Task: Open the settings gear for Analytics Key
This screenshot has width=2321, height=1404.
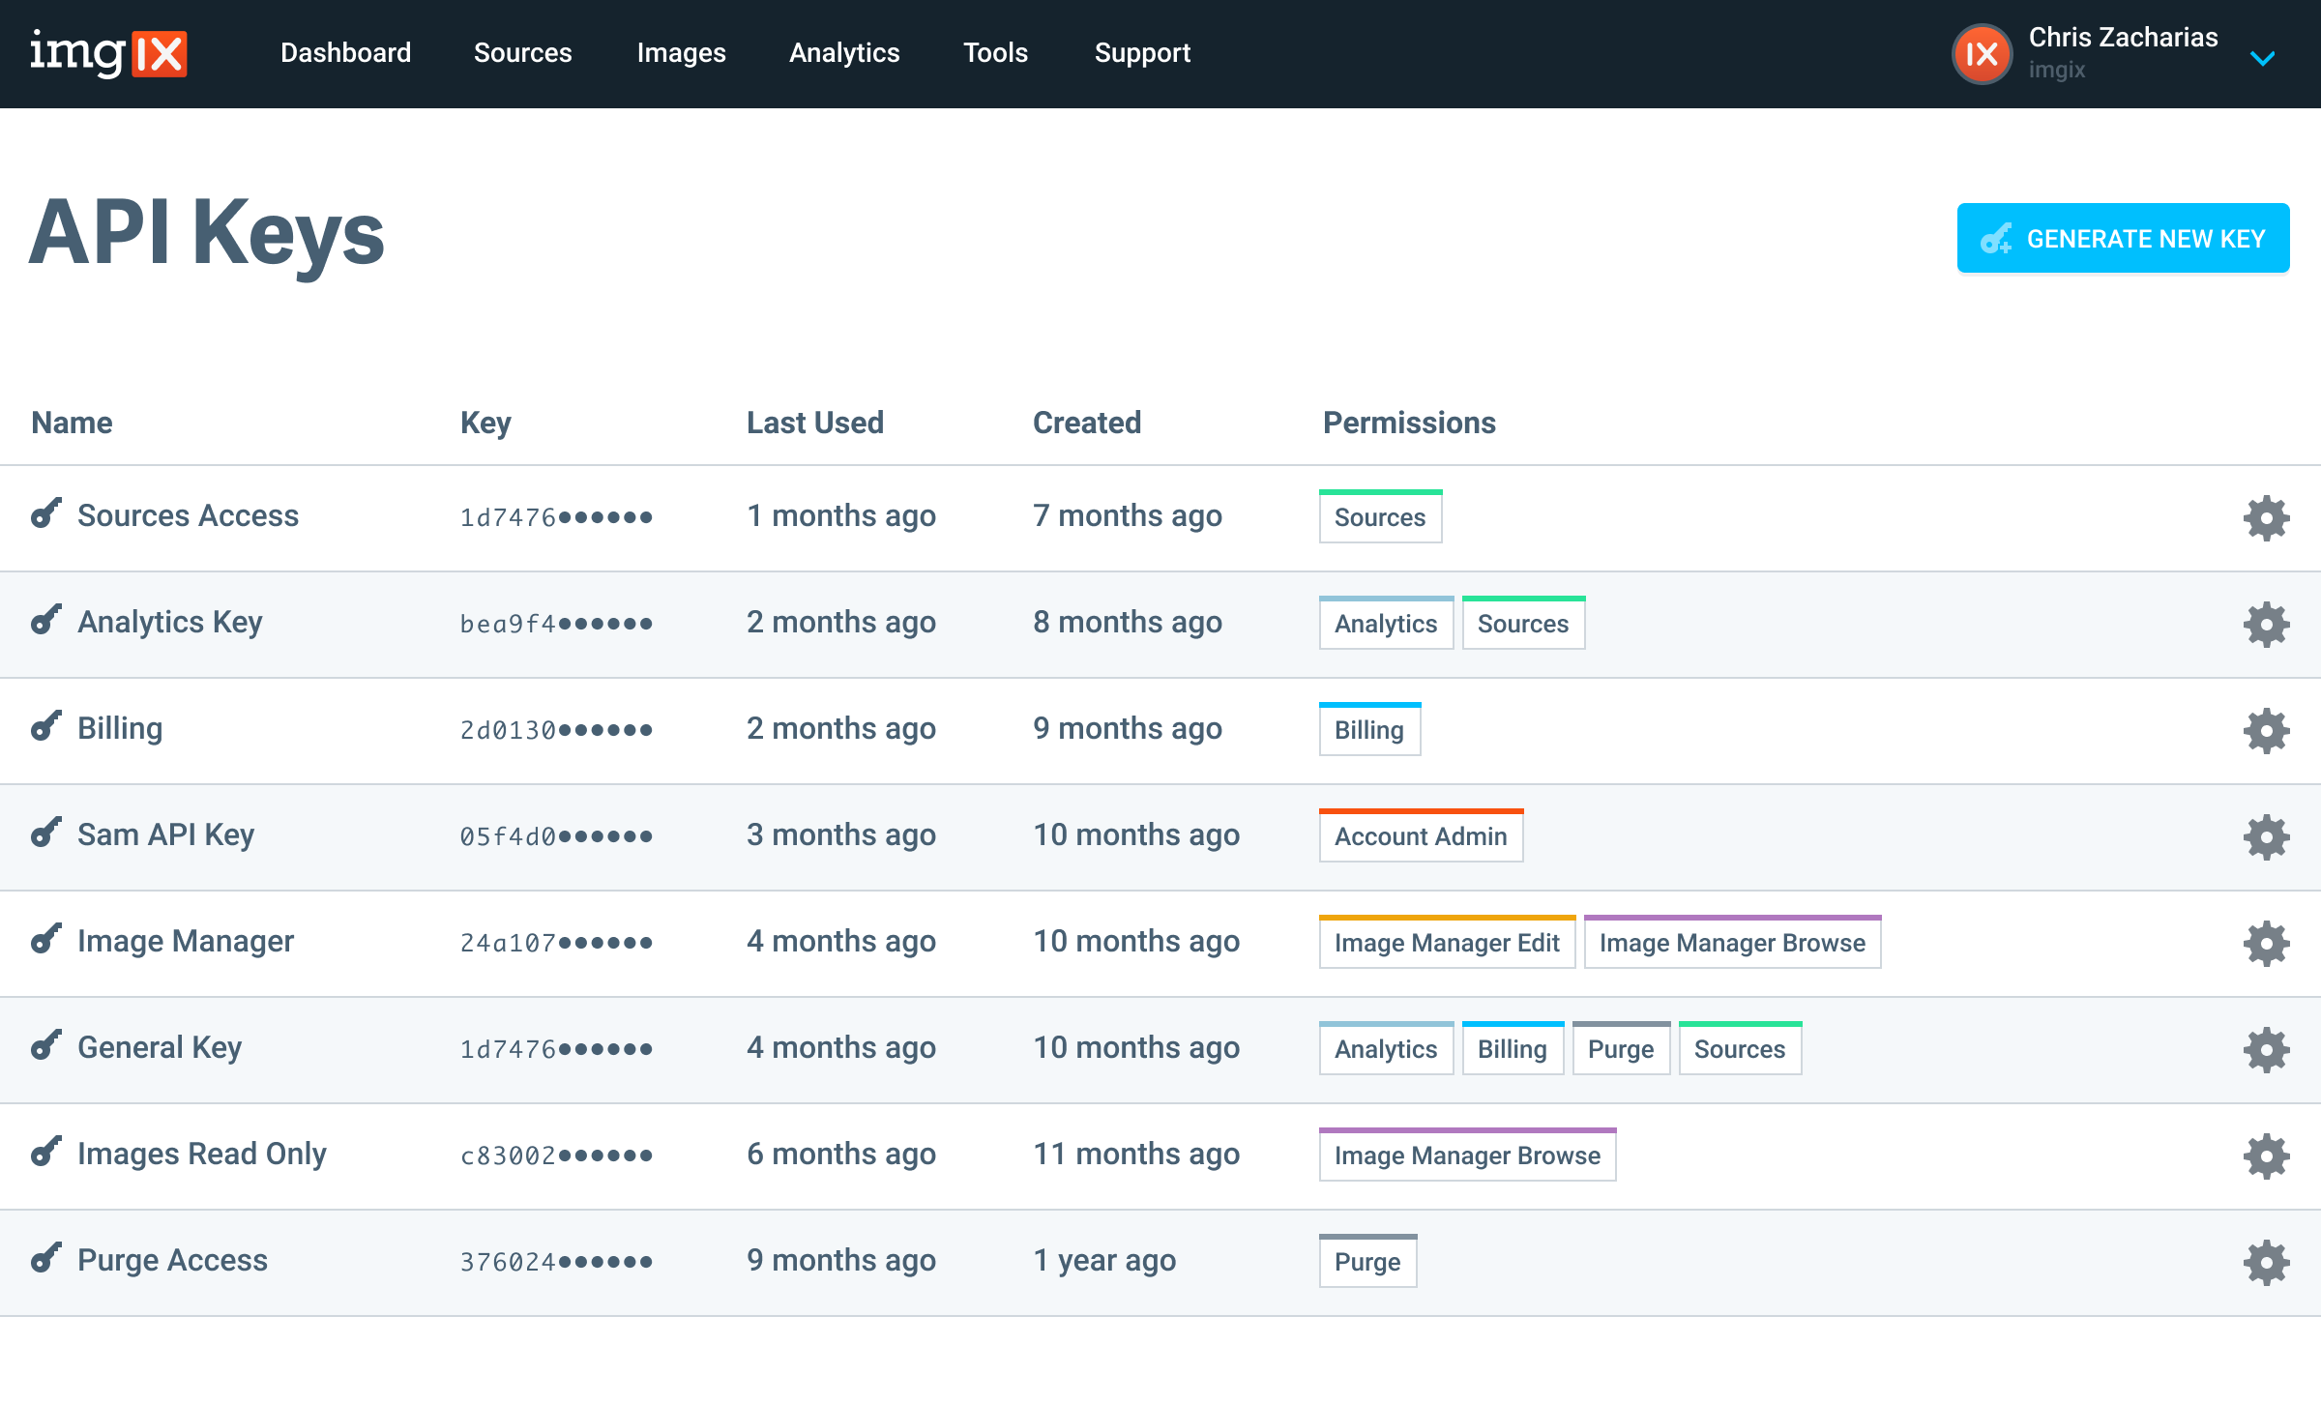Action: (2266, 624)
